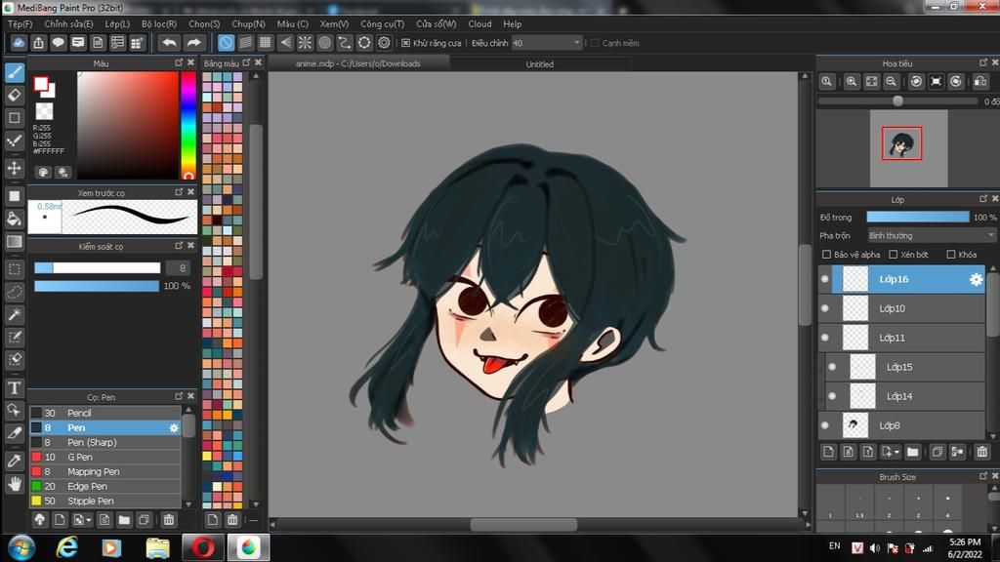Hide the Lớp10 layer visibility
The image size is (1000, 562).
point(825,308)
